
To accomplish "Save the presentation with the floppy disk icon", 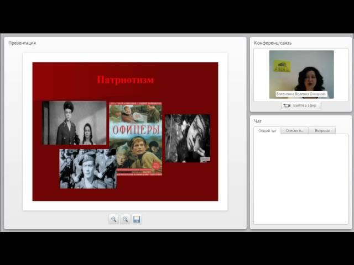I will [137, 219].
